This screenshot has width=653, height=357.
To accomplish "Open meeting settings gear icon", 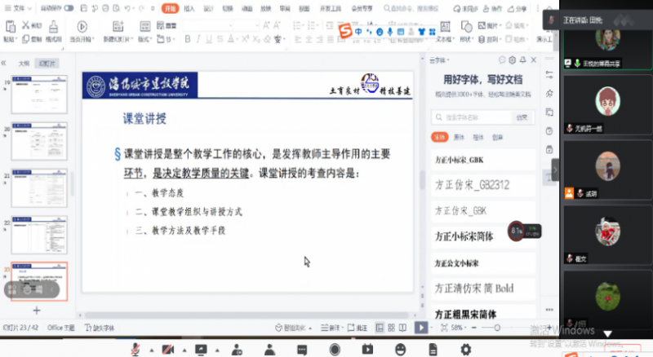I will [x=465, y=349].
